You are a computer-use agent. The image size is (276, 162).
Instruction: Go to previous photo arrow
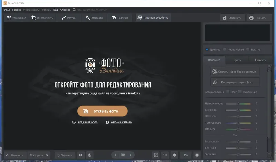(x=115, y=155)
